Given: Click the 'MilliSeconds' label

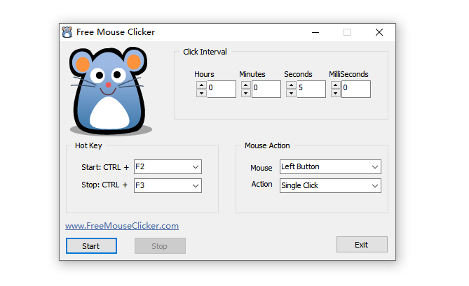Looking at the screenshot, I should click(348, 74).
